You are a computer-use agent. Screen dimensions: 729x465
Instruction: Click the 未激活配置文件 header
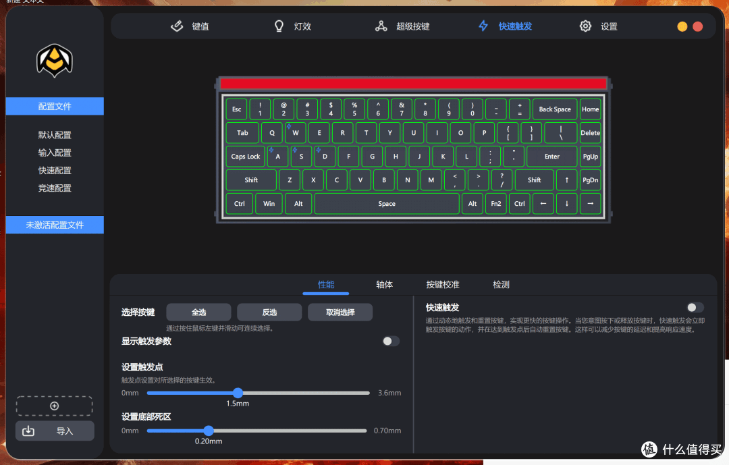(55, 225)
